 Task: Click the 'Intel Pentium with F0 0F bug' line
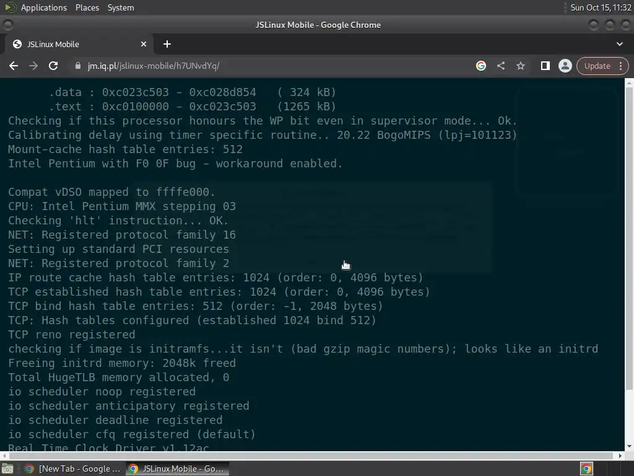pyautogui.click(x=175, y=164)
